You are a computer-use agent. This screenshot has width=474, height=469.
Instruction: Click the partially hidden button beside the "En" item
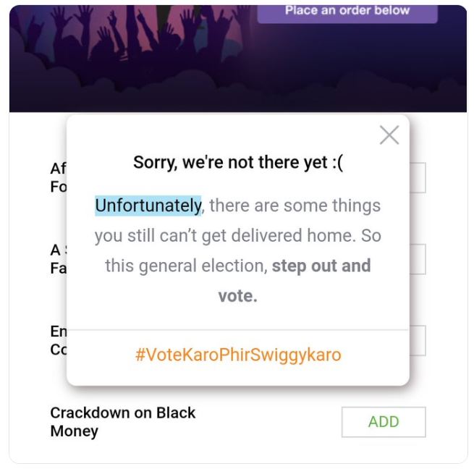coord(418,341)
